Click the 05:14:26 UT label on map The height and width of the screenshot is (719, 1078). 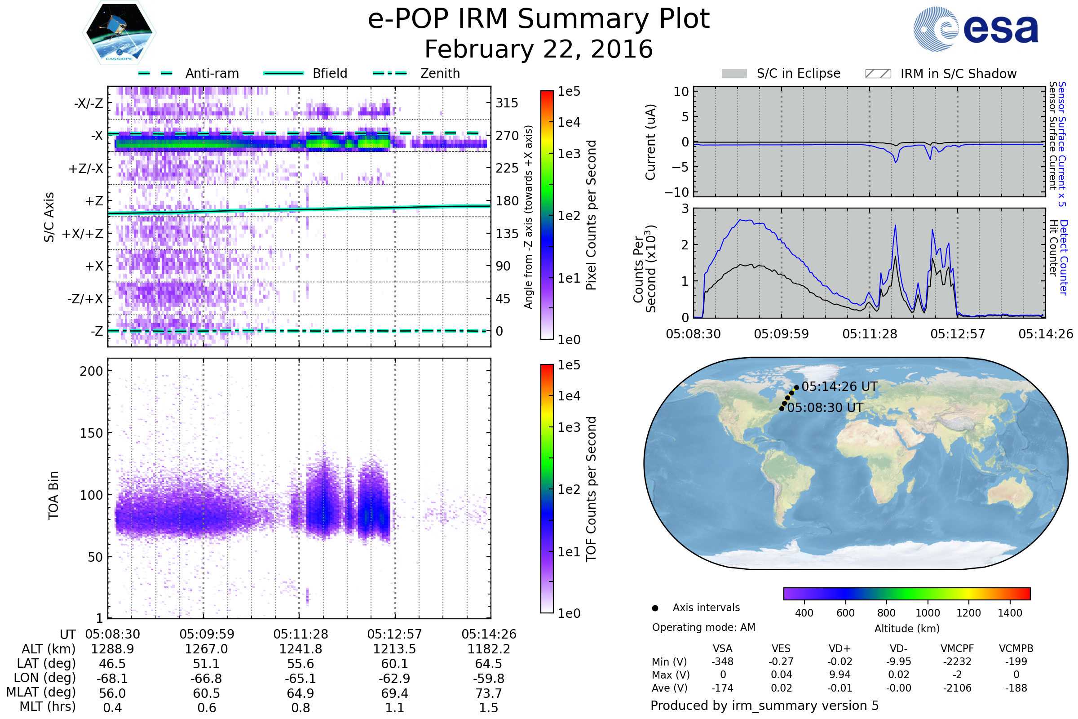(839, 386)
